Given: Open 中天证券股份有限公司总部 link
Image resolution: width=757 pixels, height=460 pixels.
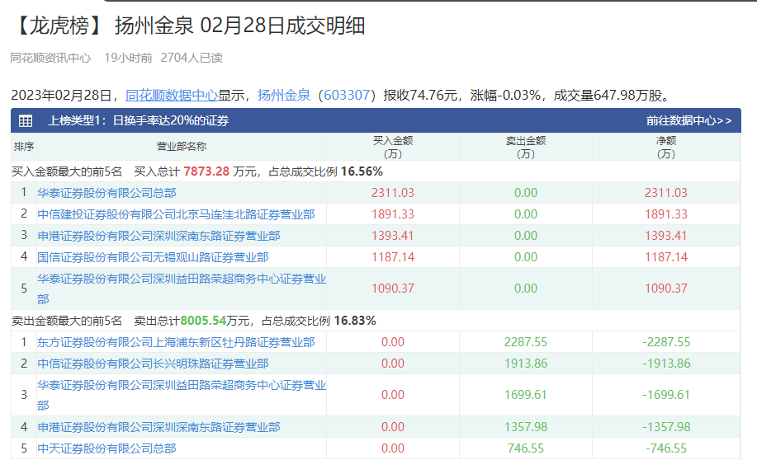Looking at the screenshot, I should coord(106,448).
